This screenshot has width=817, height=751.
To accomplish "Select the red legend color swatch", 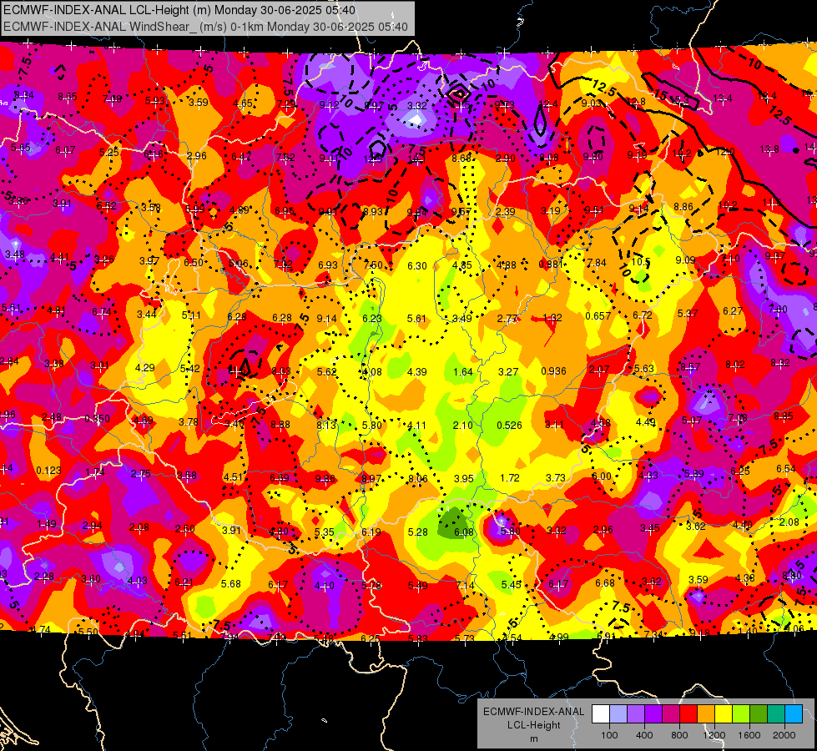I will [x=688, y=714].
